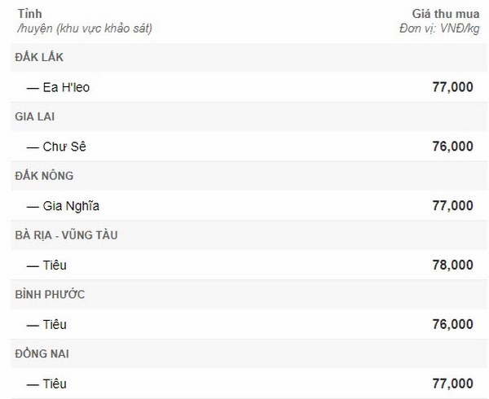
Task: Click the Tỉnh column header
Action: point(29,14)
